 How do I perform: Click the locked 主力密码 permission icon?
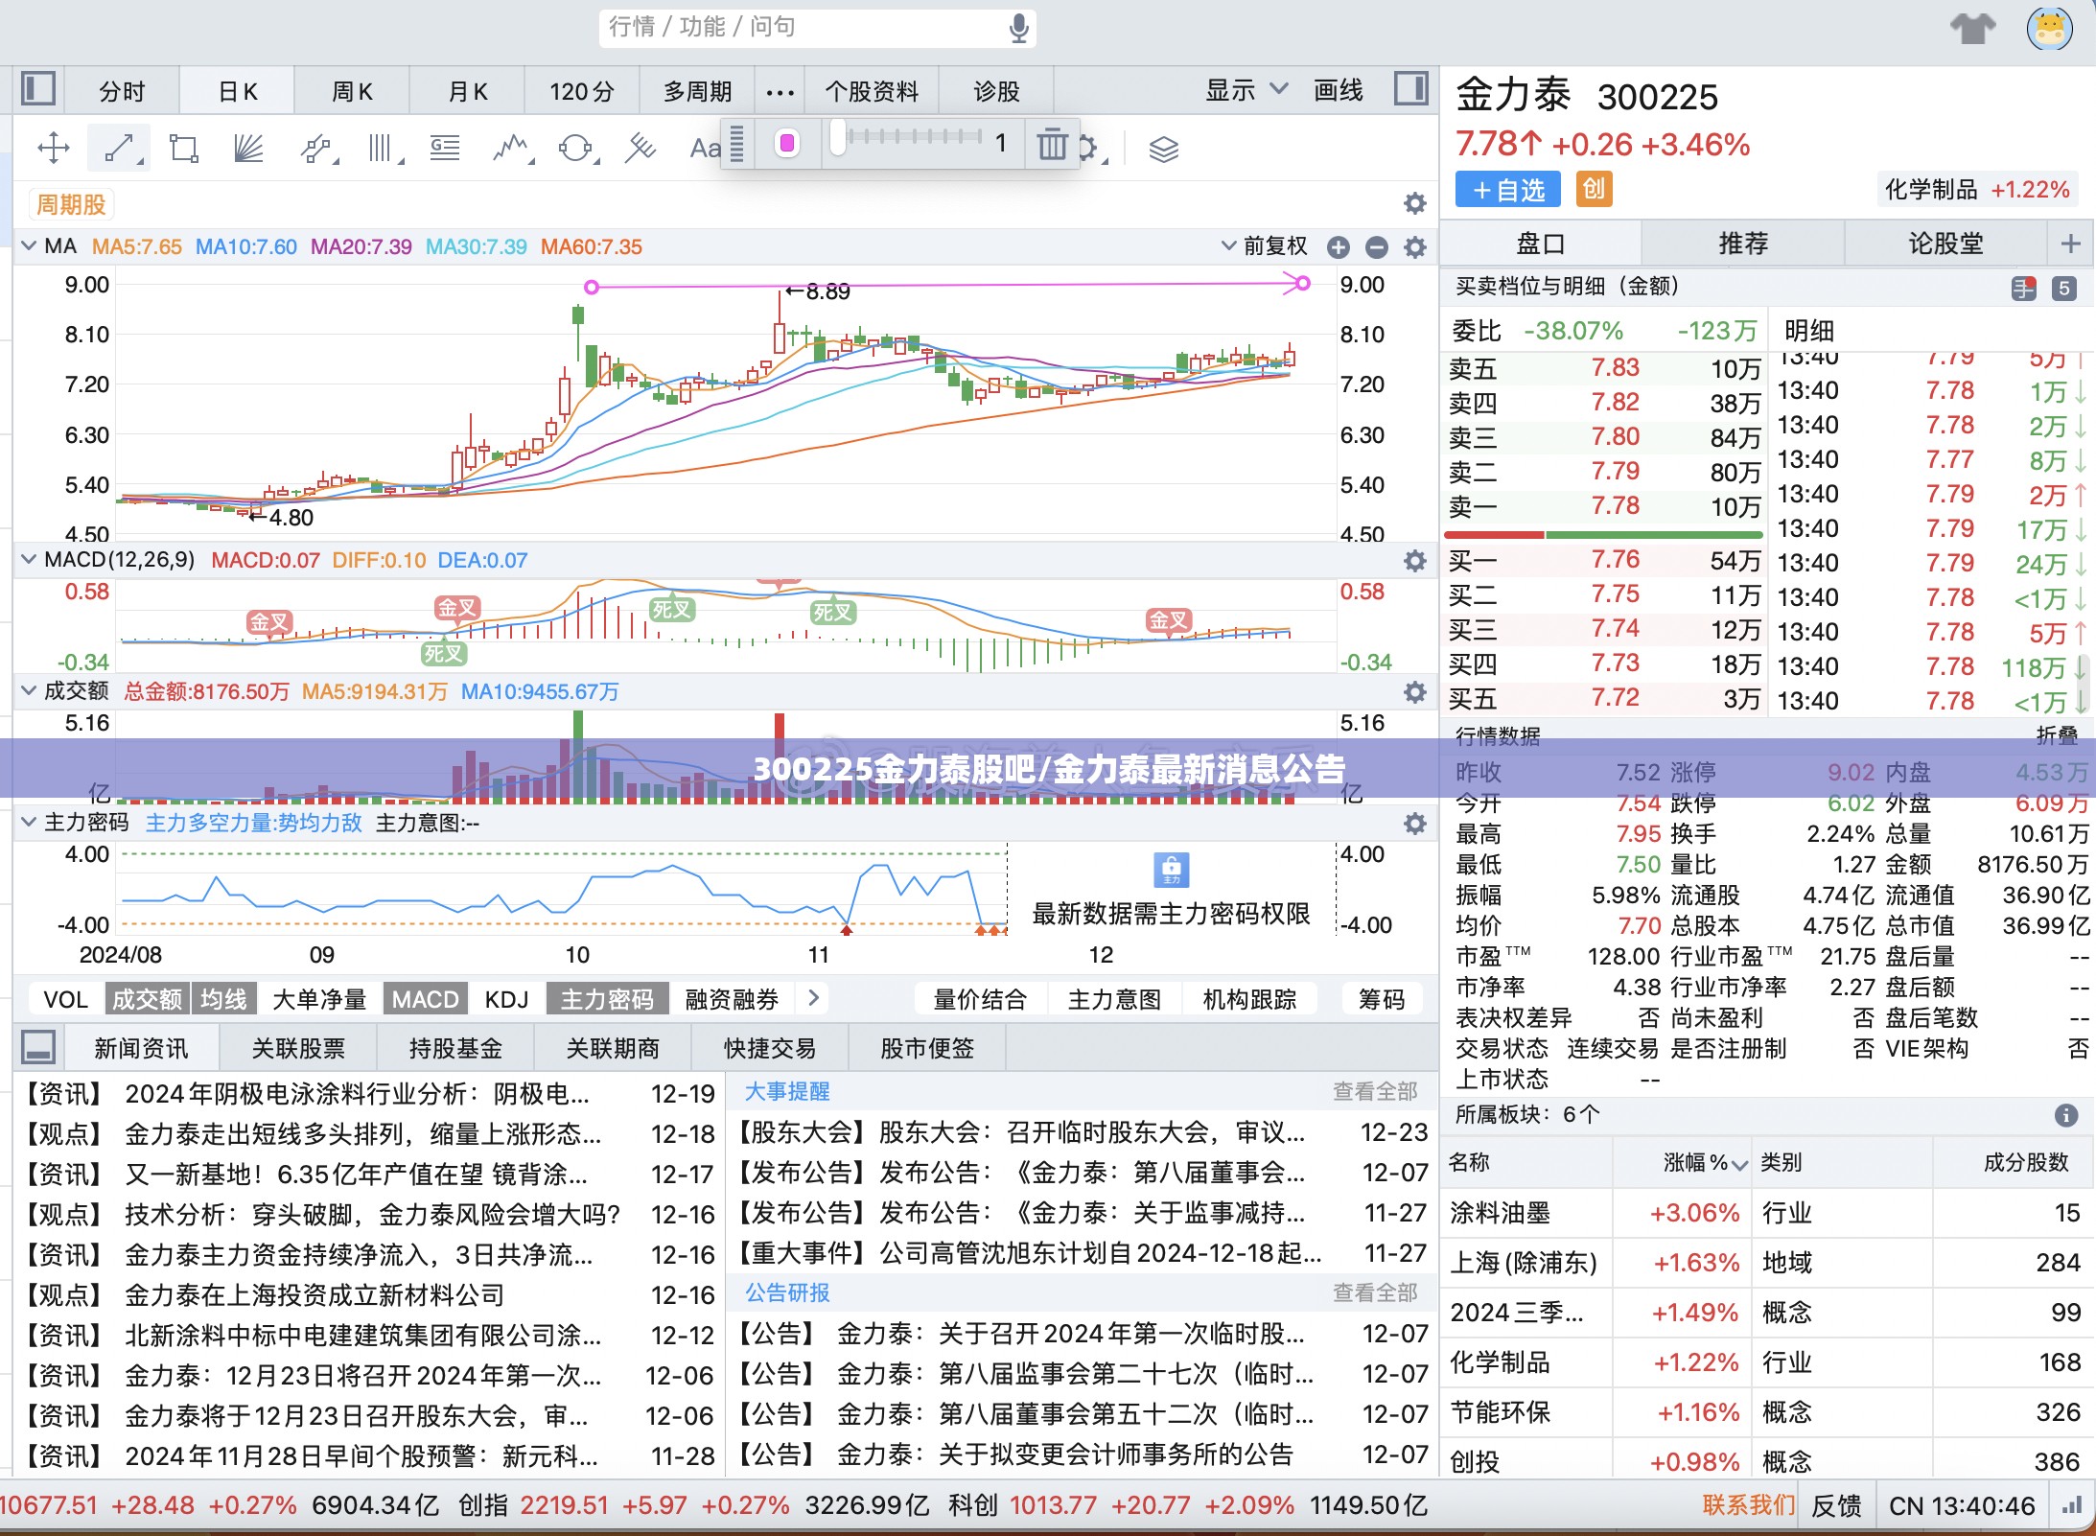(1171, 870)
